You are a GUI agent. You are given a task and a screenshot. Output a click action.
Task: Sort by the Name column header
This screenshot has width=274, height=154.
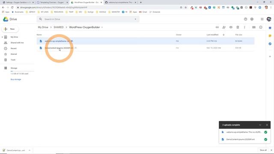point(39,35)
